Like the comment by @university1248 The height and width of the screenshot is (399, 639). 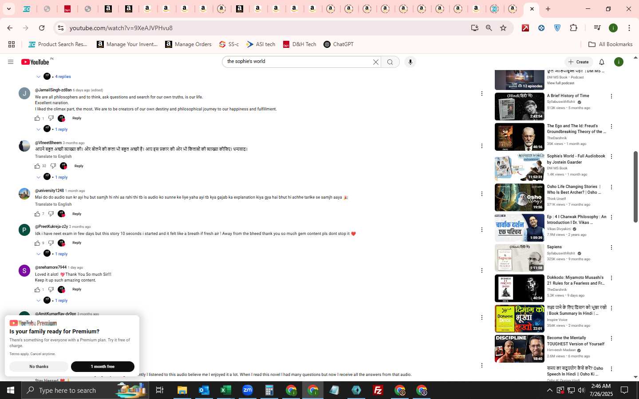tap(37, 214)
